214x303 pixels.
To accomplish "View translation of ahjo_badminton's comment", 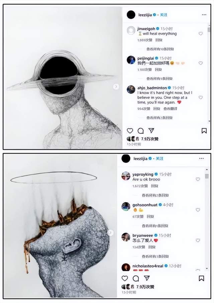I will point(170,108).
